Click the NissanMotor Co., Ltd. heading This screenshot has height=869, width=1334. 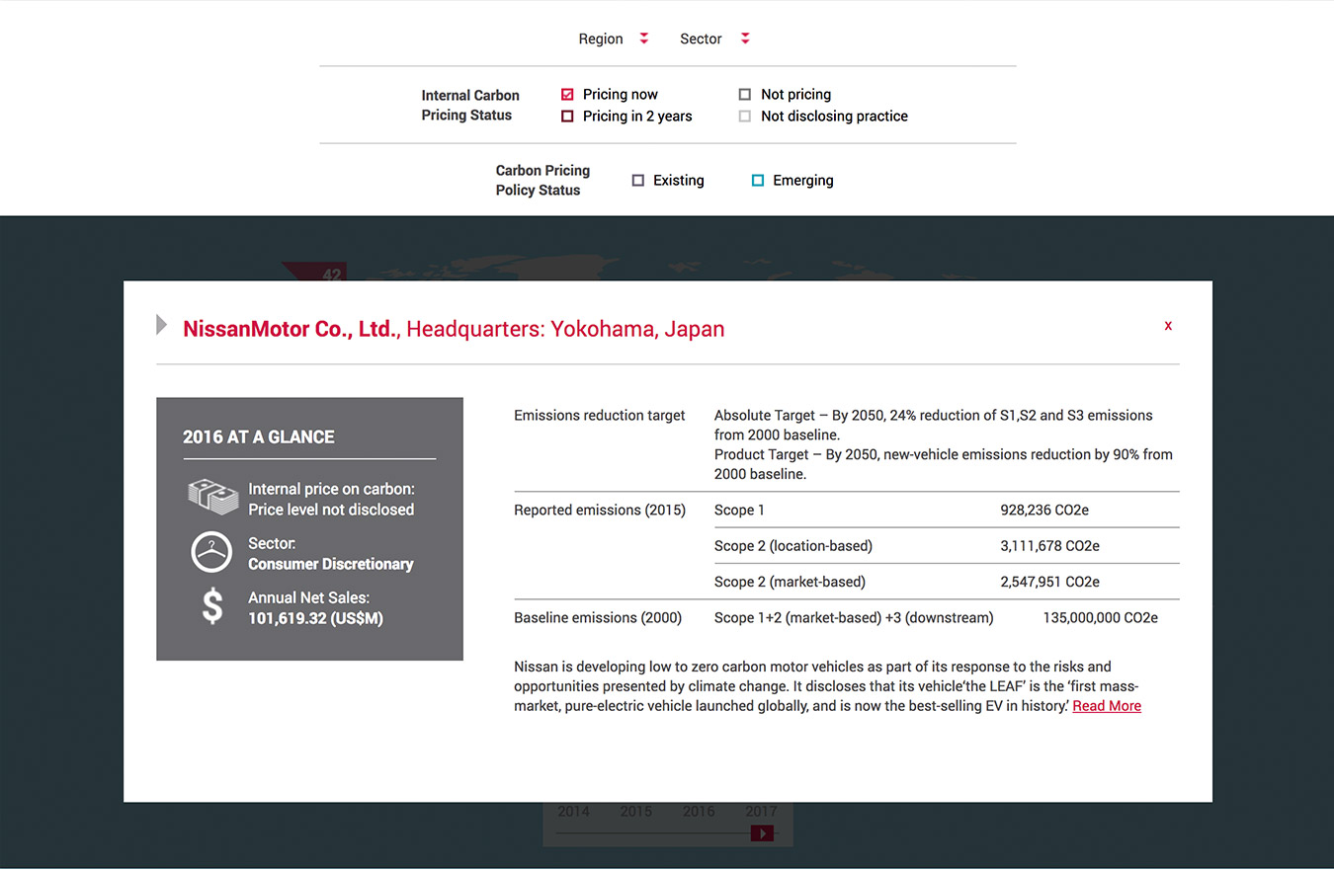(x=292, y=329)
